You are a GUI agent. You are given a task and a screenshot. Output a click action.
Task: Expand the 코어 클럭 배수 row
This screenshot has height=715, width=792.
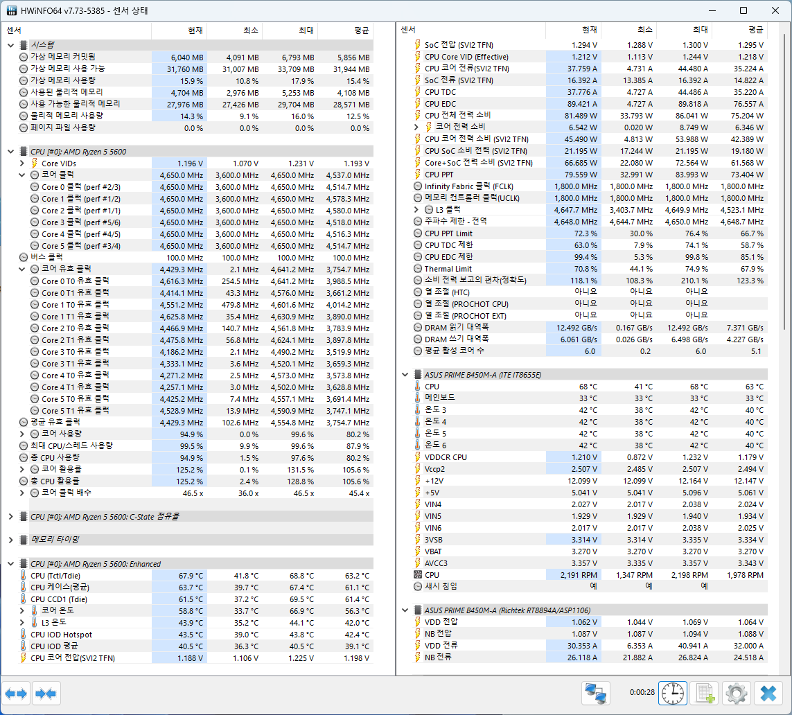21,493
